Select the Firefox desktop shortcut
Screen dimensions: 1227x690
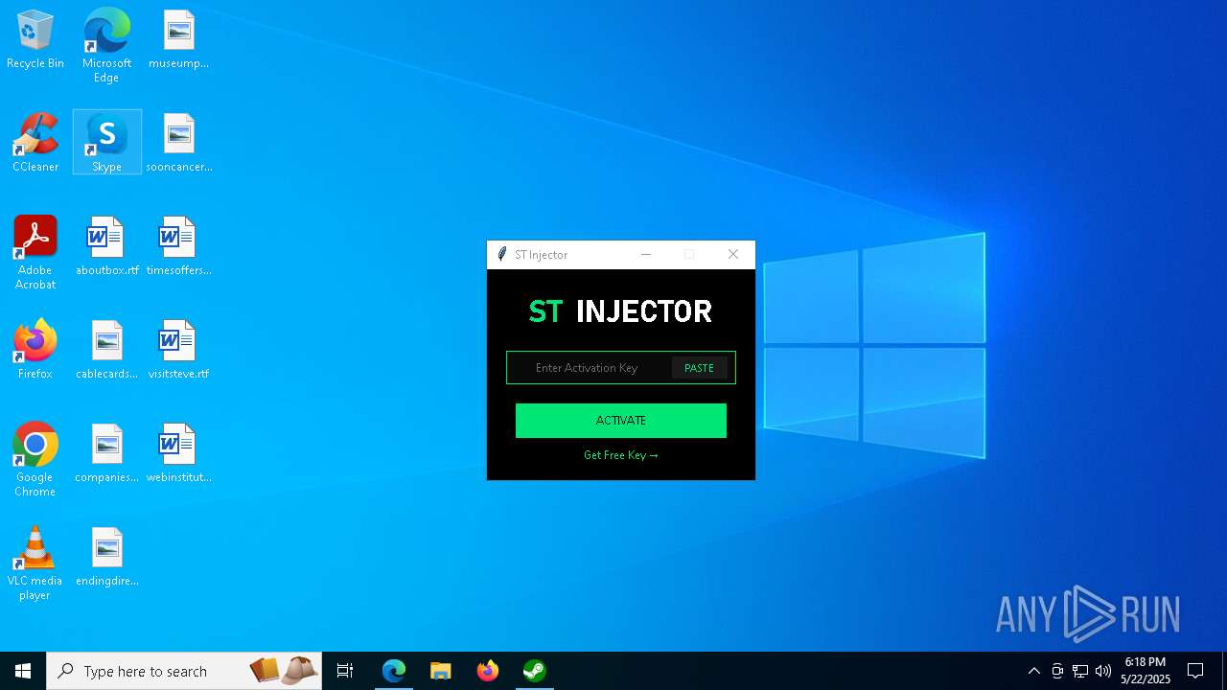click(35, 350)
